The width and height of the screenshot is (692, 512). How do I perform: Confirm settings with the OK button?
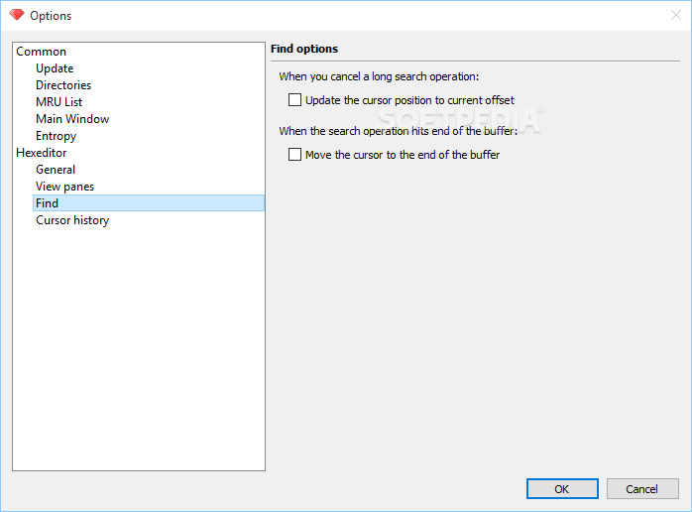click(562, 488)
